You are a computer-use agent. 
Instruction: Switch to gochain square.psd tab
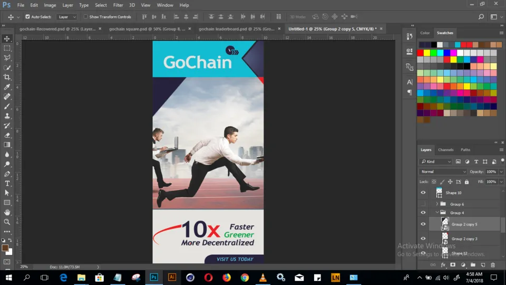147,28
